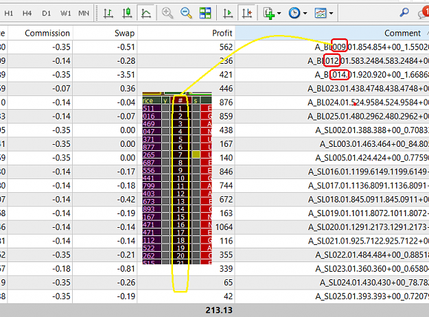Viewport: 429px width, 317px height.
Task: Select the profit value 421
Action: click(x=226, y=75)
